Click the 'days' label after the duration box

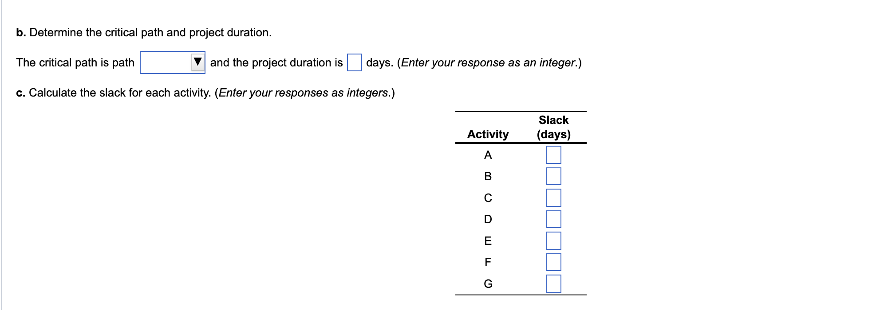pyautogui.click(x=379, y=62)
